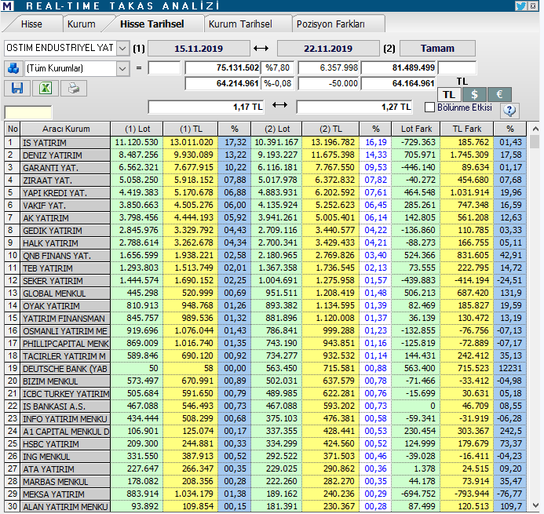Click scrollbar down arrow

[535, 505]
